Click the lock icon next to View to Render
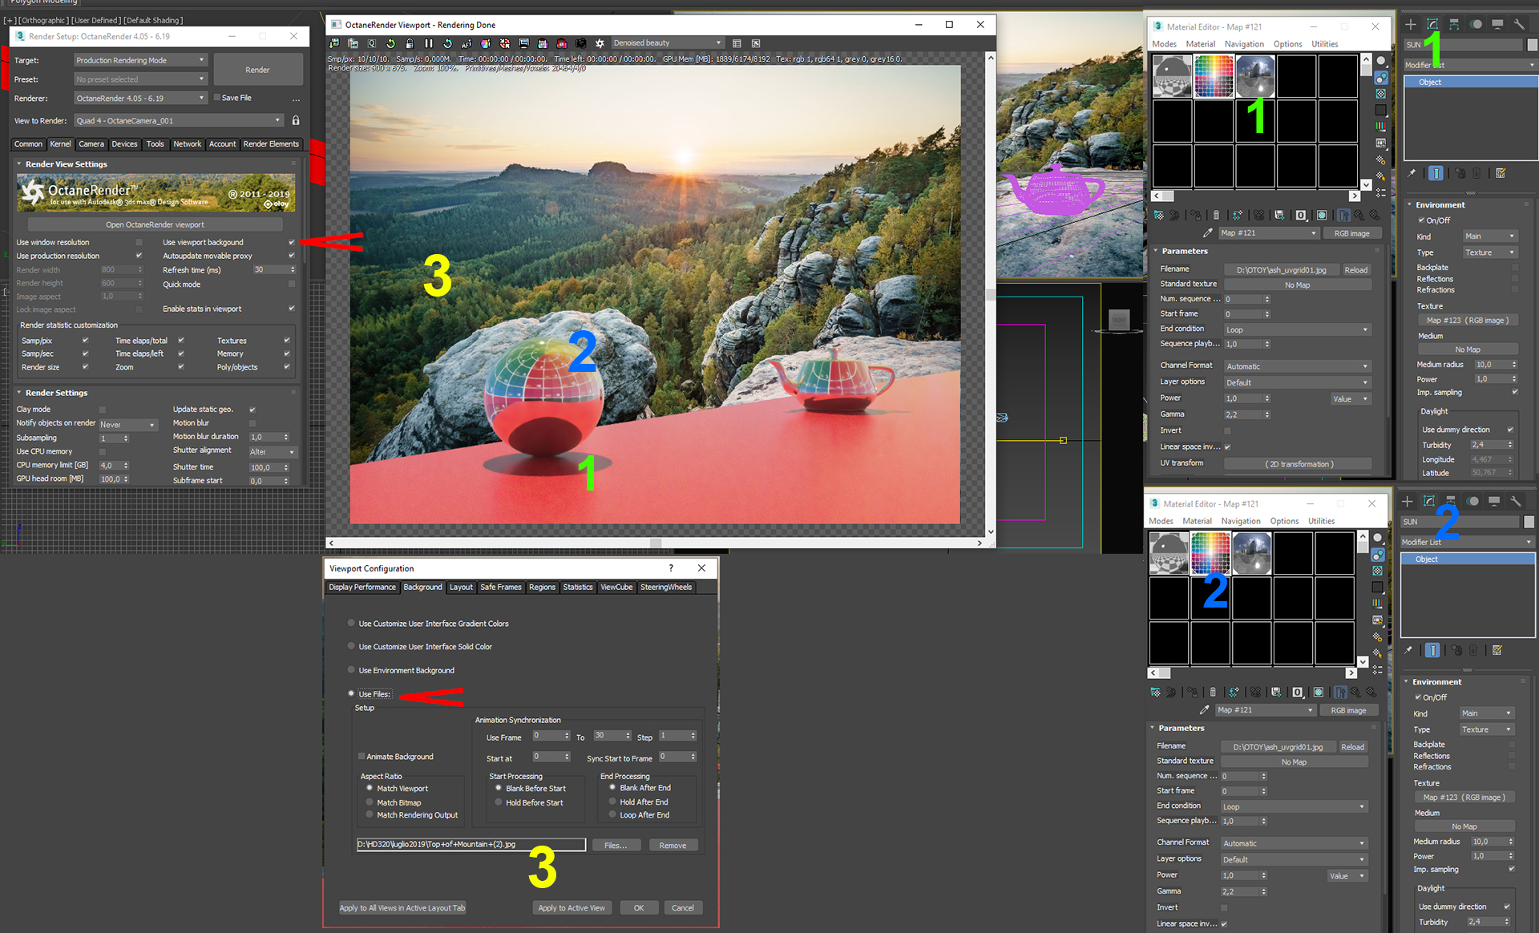1539x933 pixels. coord(296,120)
